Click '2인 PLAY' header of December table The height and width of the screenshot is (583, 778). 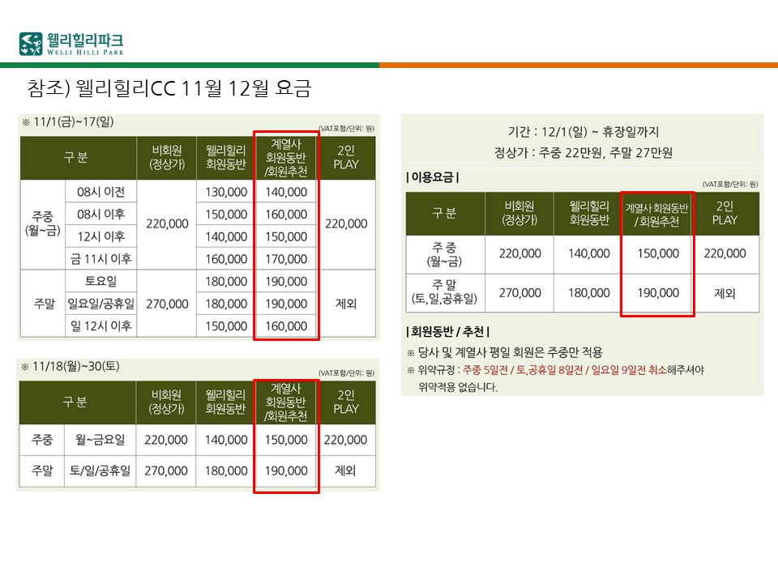725,213
